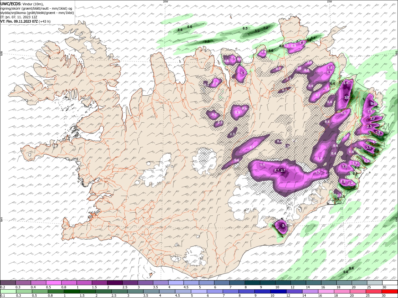Image resolution: width=398 pixels, height=298 pixels.
Task: Click the deep blue 10 swatch in lower legend
Action: coord(278,291)
